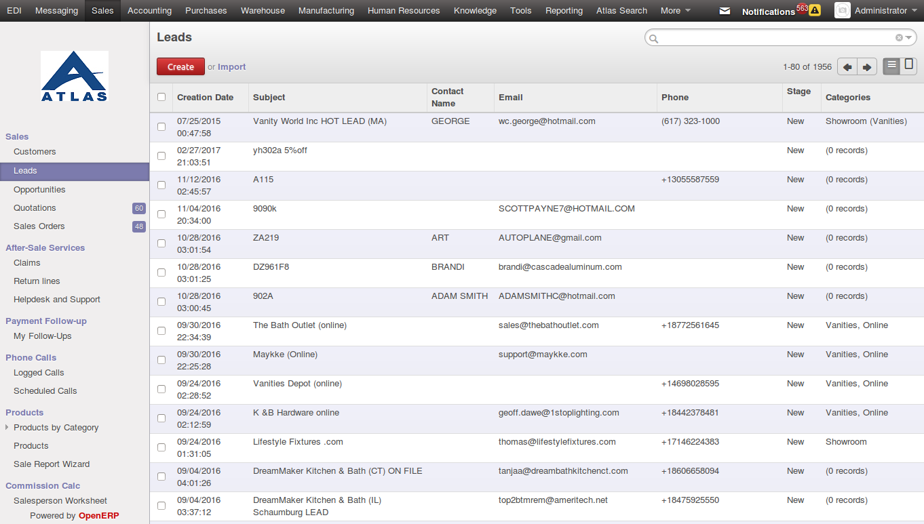Viewport: 924px width, 524px height.
Task: Click into the leads search field
Action: (777, 38)
